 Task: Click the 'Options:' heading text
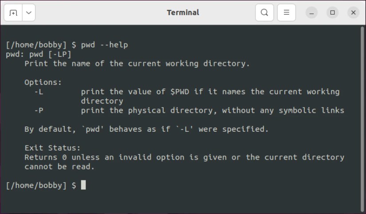(x=43, y=82)
